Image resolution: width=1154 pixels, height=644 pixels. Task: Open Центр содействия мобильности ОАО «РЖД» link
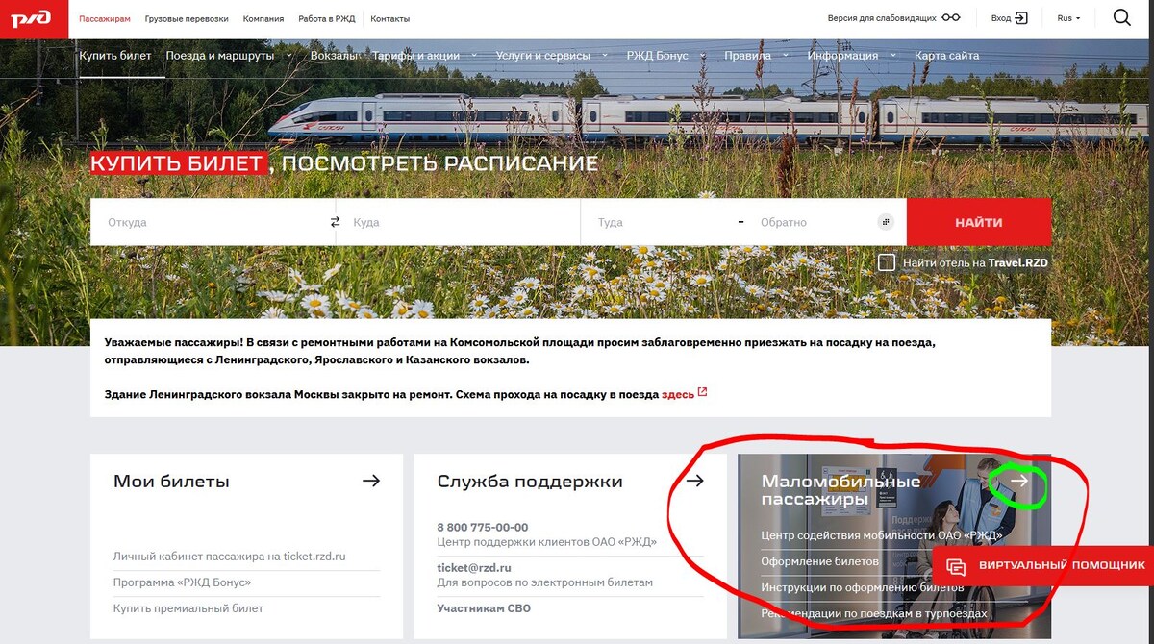click(882, 535)
